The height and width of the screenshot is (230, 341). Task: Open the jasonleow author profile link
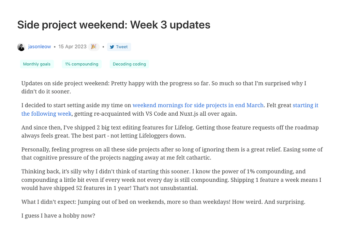[x=39, y=47]
